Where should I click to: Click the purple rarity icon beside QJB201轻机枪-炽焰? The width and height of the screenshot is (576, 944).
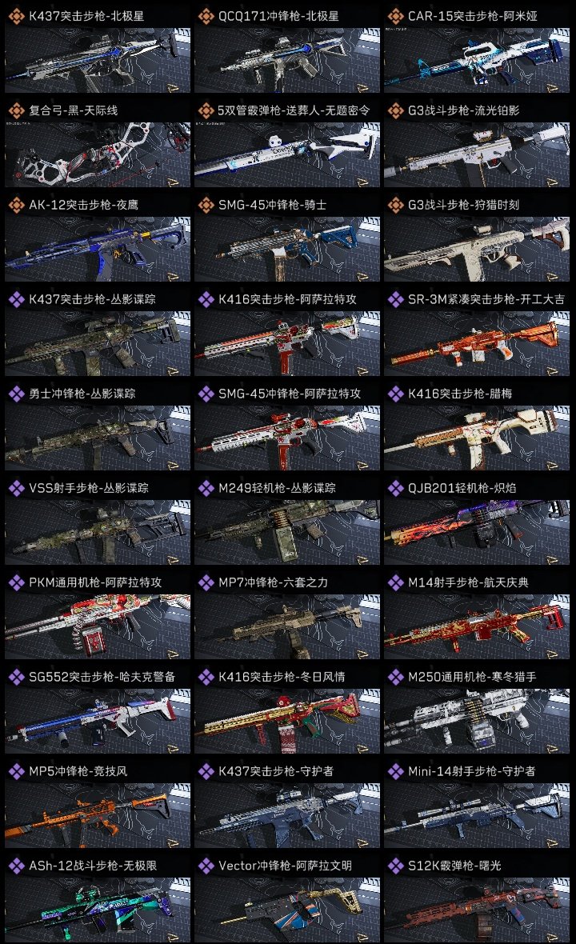[x=395, y=488]
